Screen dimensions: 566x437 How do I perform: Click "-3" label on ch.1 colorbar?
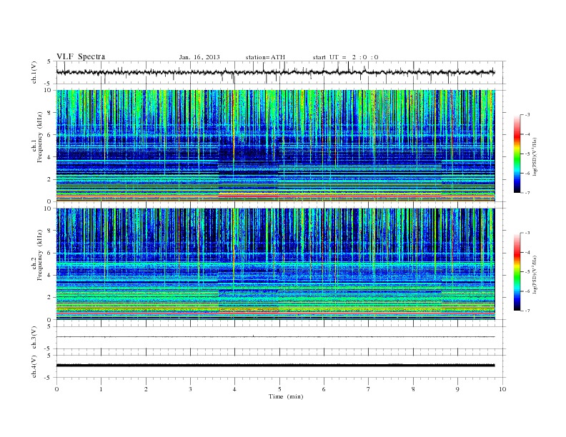pos(527,115)
